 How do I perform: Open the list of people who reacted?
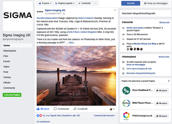pyautogui.click(x=61, y=115)
